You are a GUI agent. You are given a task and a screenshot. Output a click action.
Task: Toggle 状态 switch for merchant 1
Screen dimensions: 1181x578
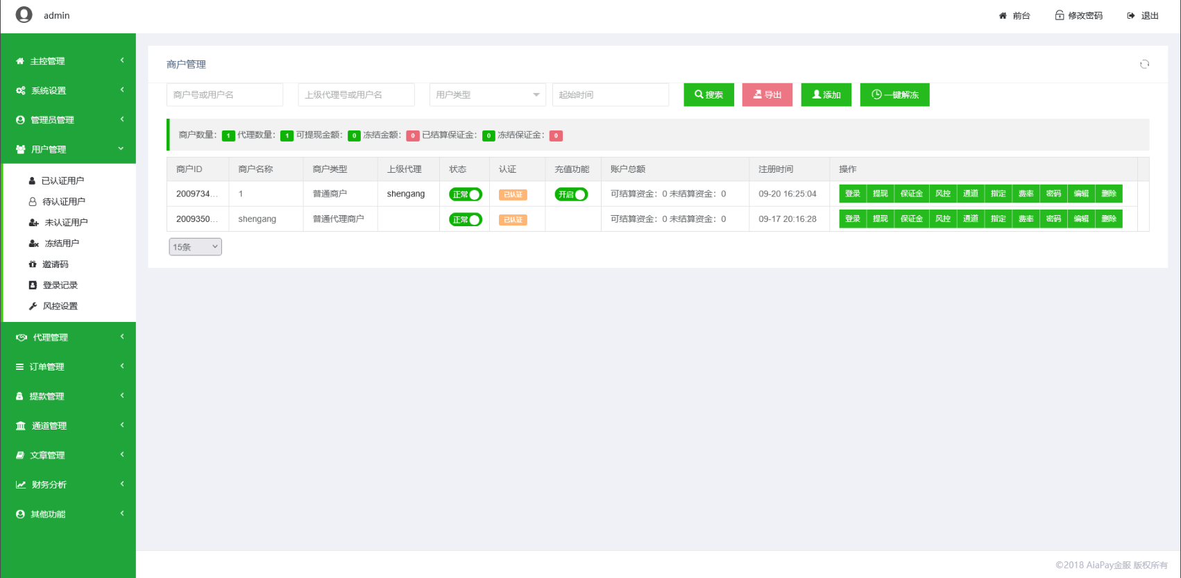point(465,194)
